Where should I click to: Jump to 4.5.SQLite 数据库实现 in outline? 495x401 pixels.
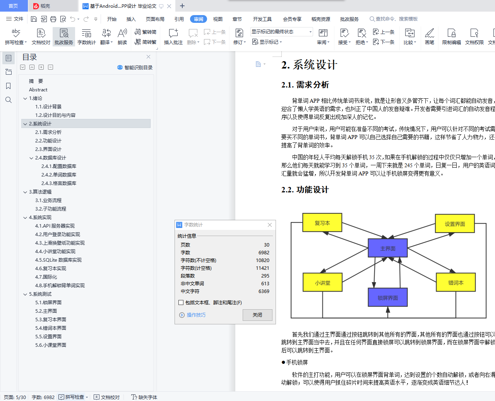pyautogui.click(x=58, y=260)
